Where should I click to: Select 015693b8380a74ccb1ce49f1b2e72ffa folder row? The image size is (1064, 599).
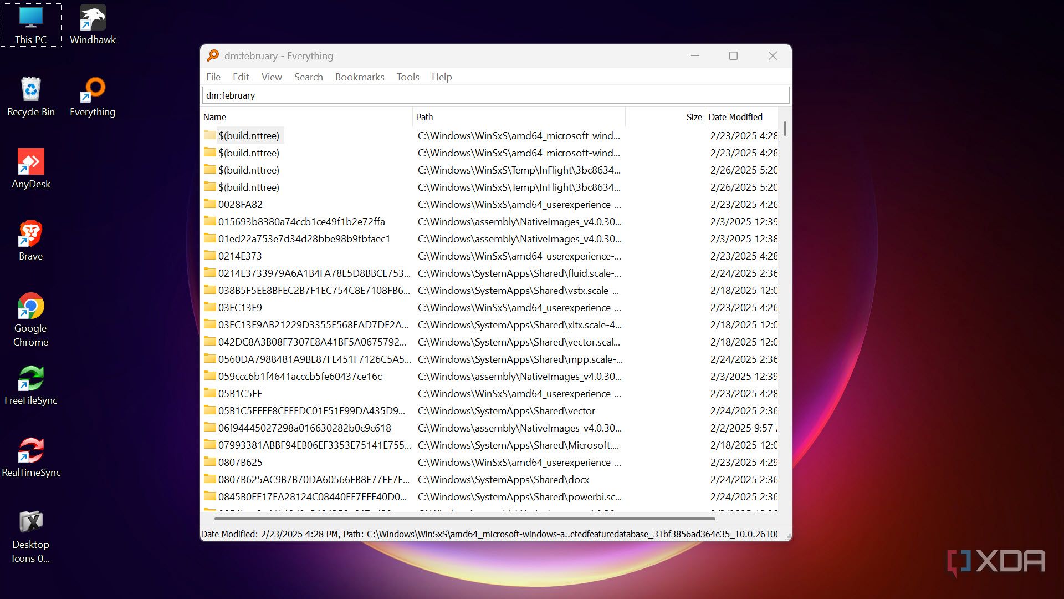pos(490,221)
